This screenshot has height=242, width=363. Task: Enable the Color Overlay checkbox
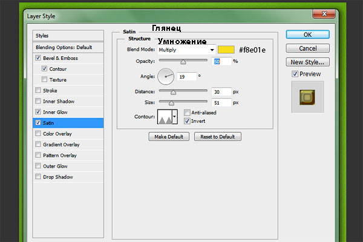[x=38, y=133]
